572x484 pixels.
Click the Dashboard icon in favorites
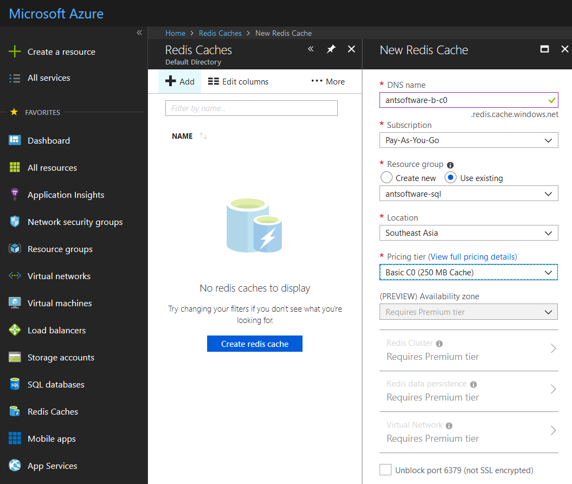click(x=15, y=140)
